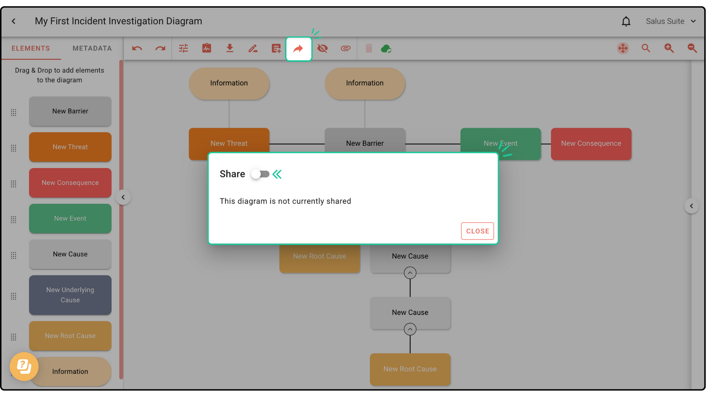Click the redo arrow icon
The width and height of the screenshot is (706, 397).
[x=160, y=49]
